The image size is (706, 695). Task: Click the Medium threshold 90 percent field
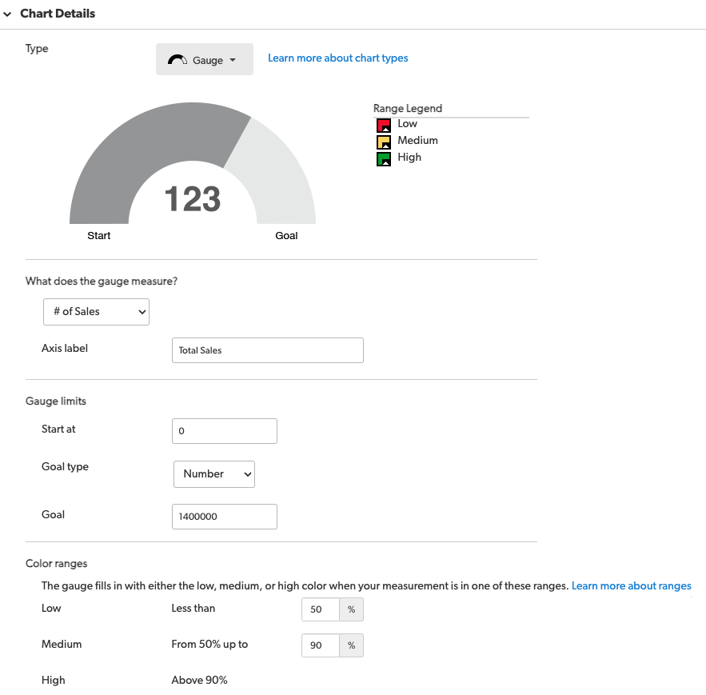321,645
